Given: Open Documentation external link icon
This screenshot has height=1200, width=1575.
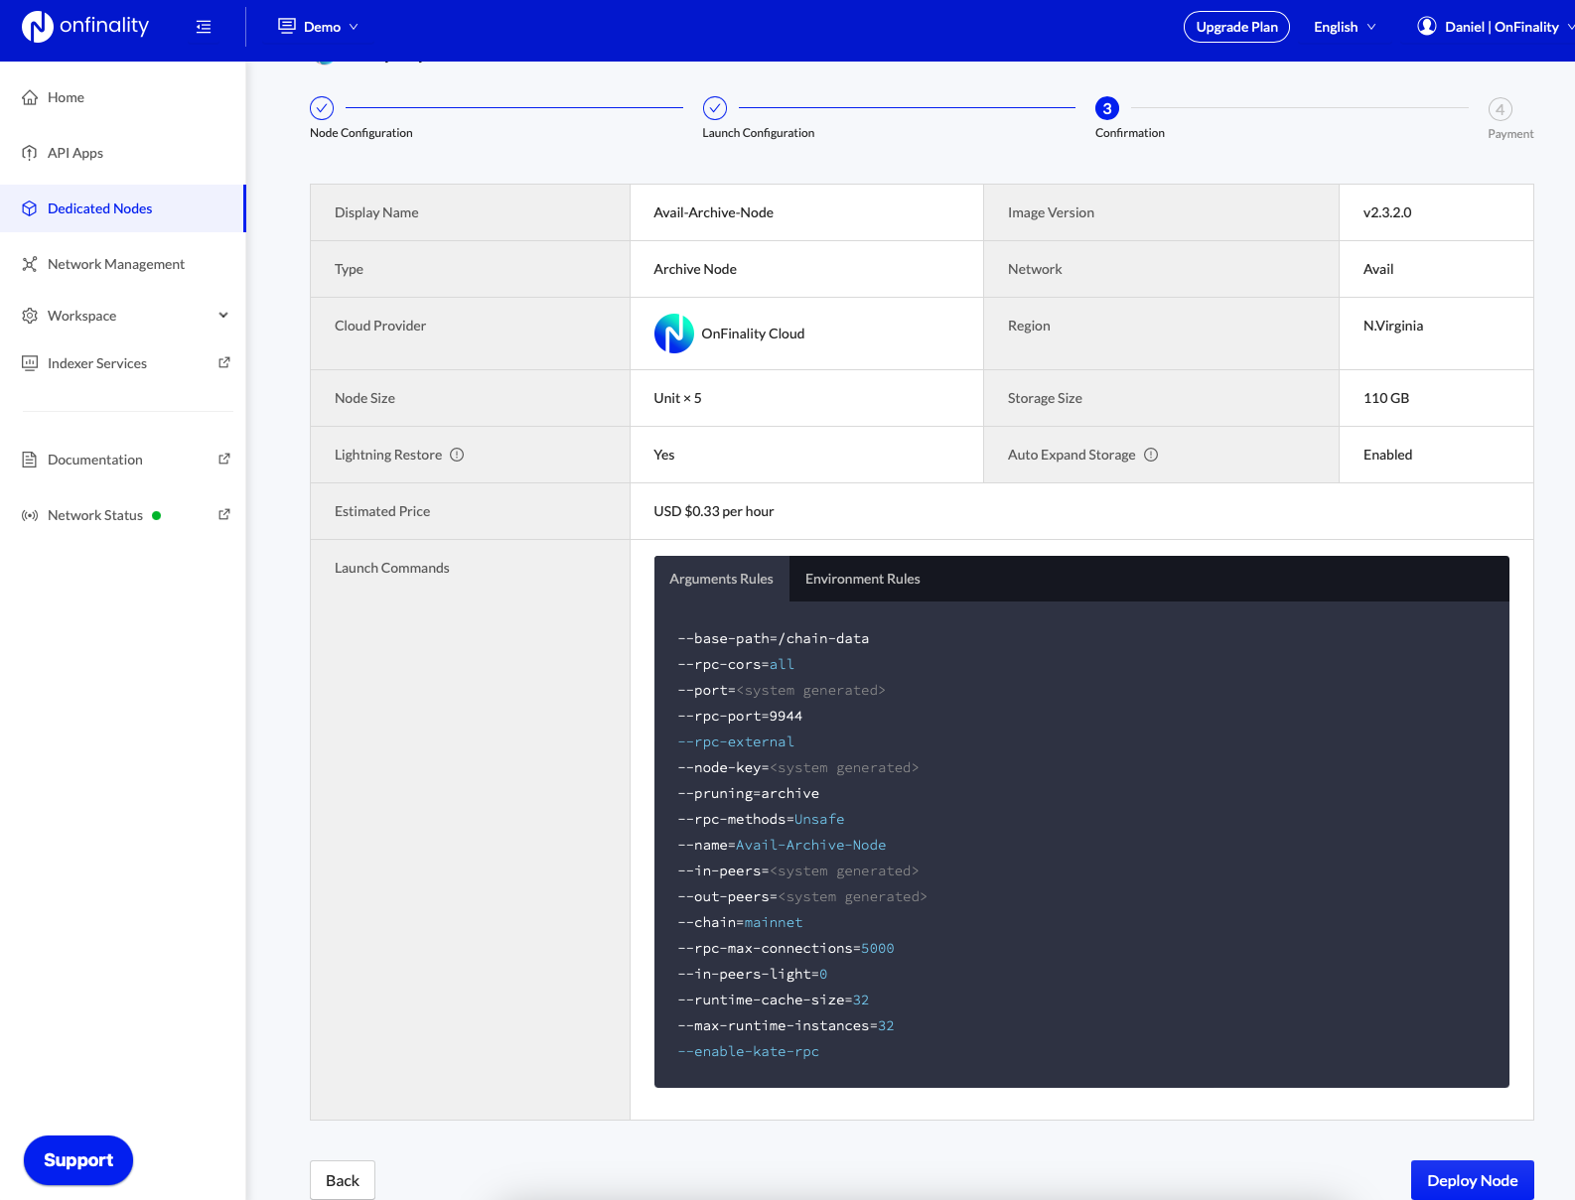Looking at the screenshot, I should pos(224,460).
